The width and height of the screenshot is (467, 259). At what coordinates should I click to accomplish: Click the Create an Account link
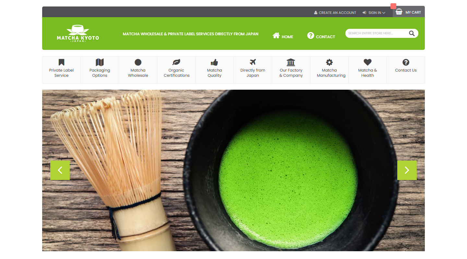coord(335,13)
